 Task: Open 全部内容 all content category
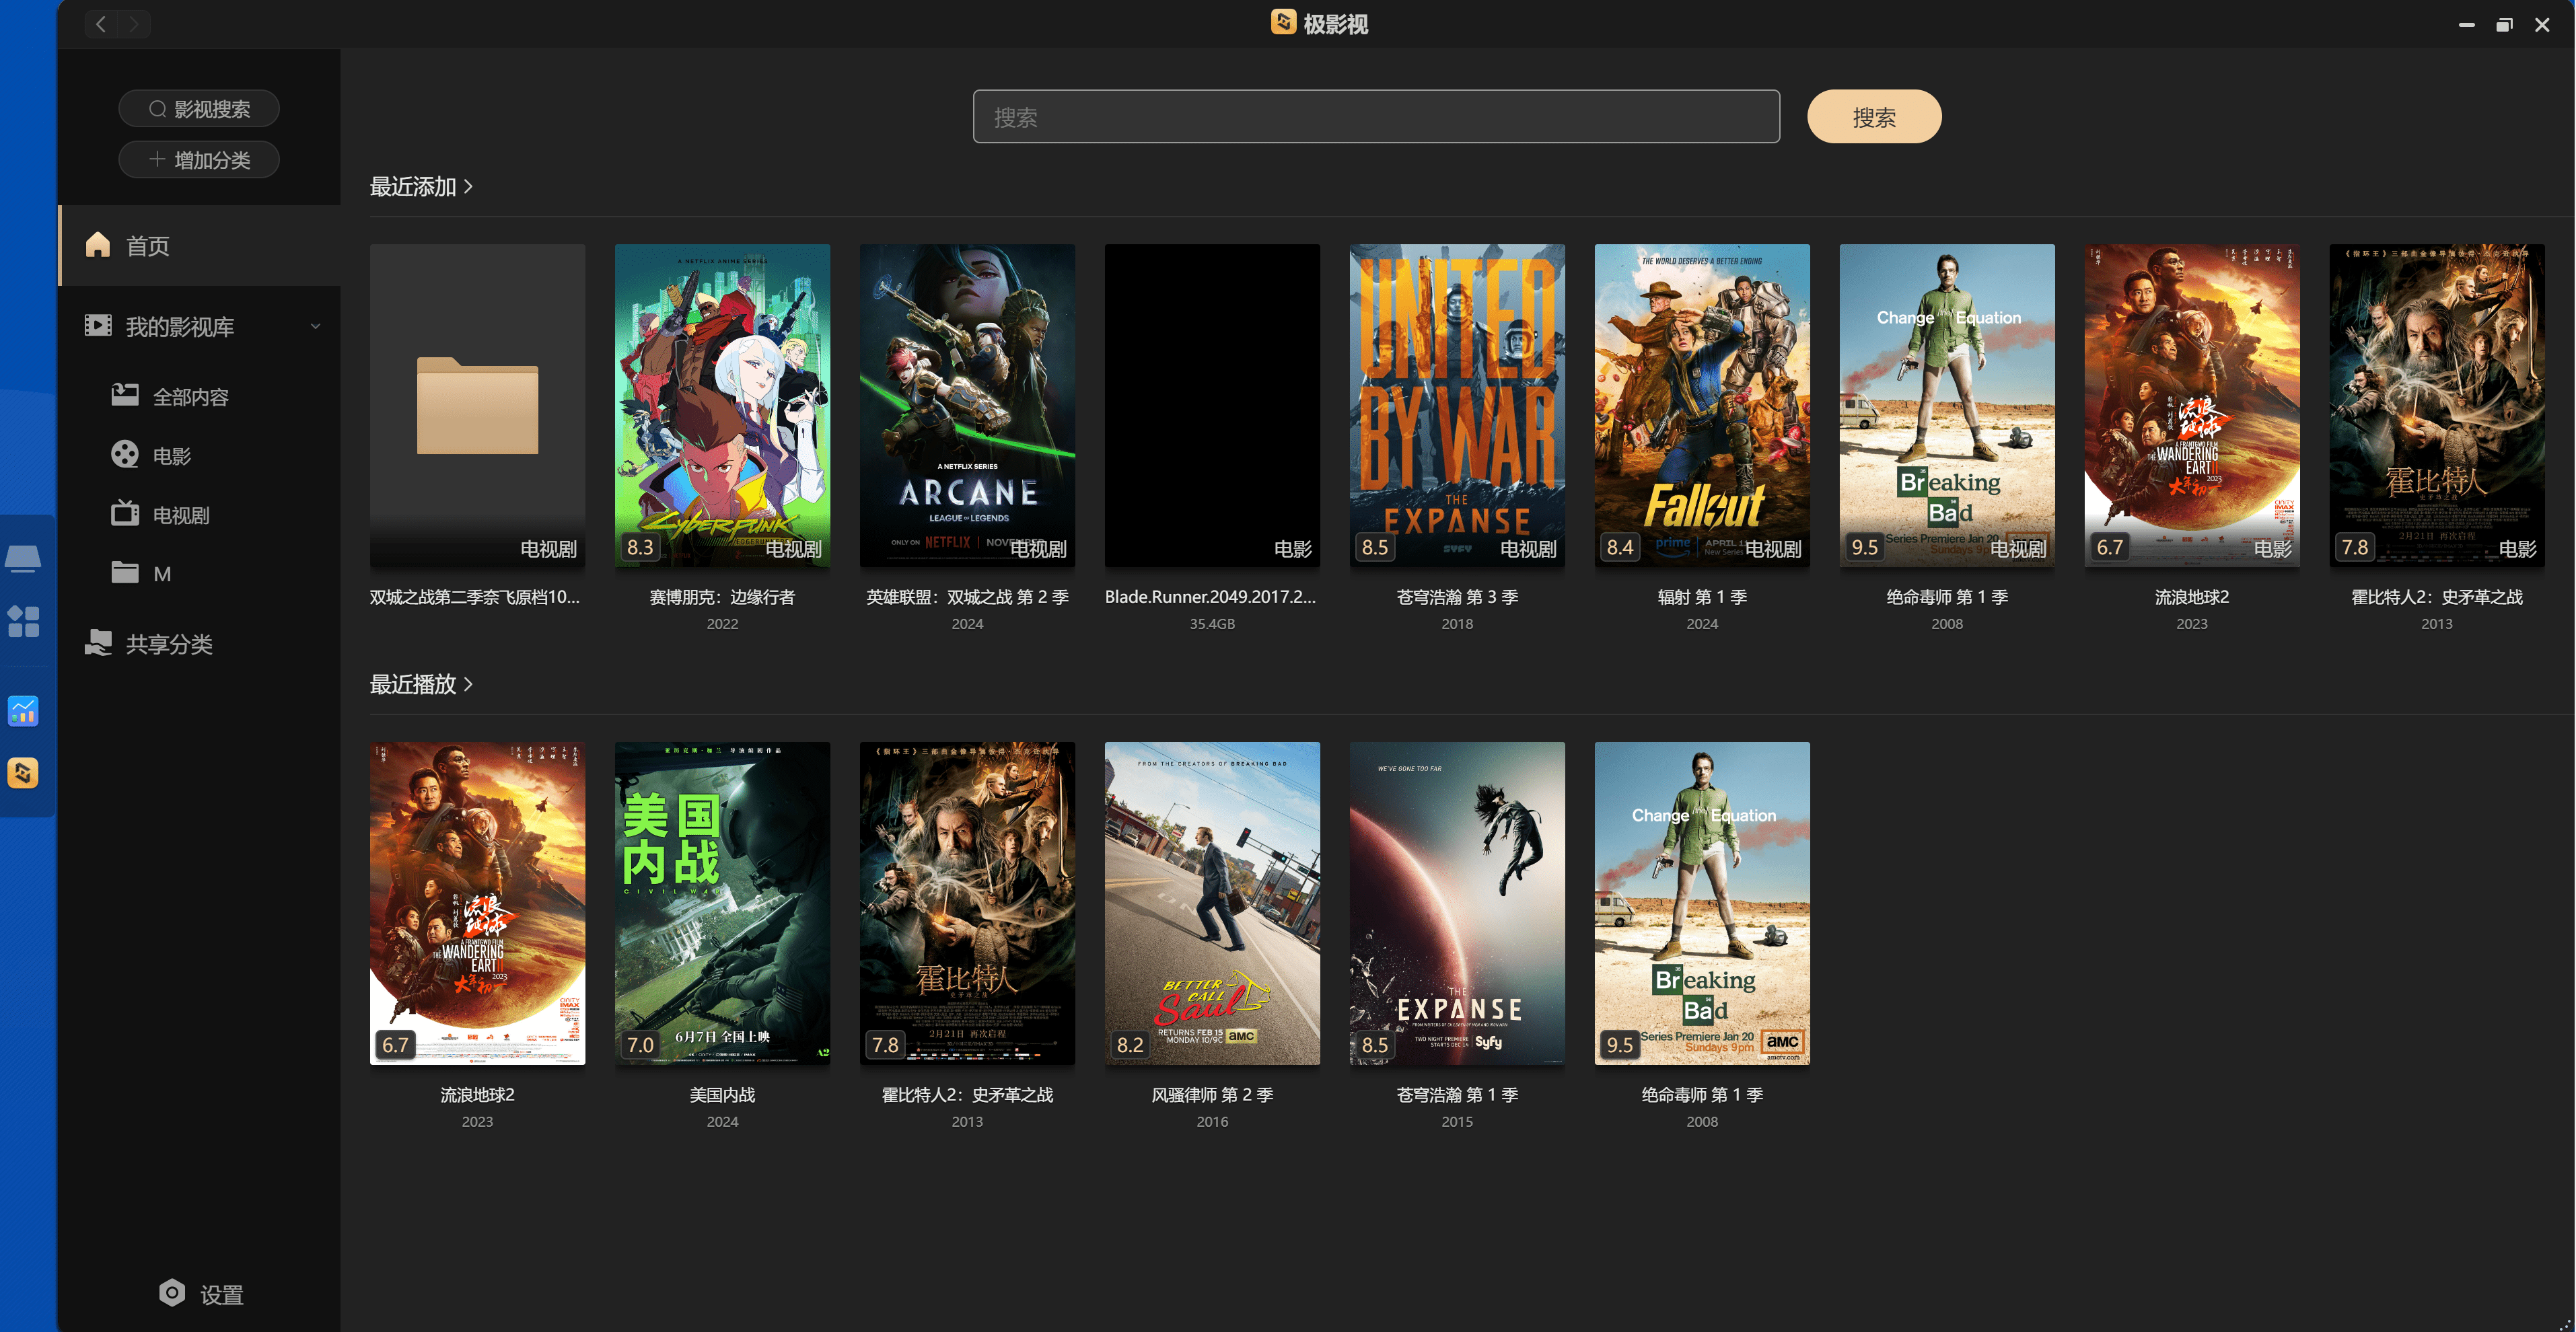pyautogui.click(x=190, y=397)
